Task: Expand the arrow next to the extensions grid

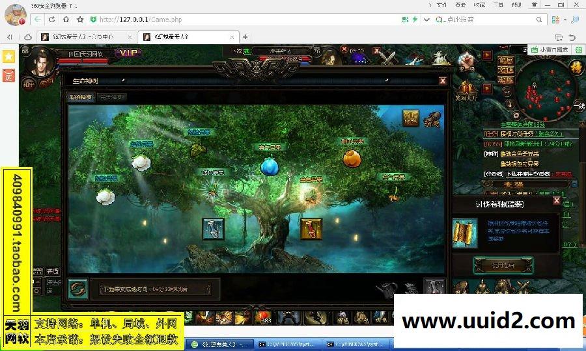Action: 565,19
